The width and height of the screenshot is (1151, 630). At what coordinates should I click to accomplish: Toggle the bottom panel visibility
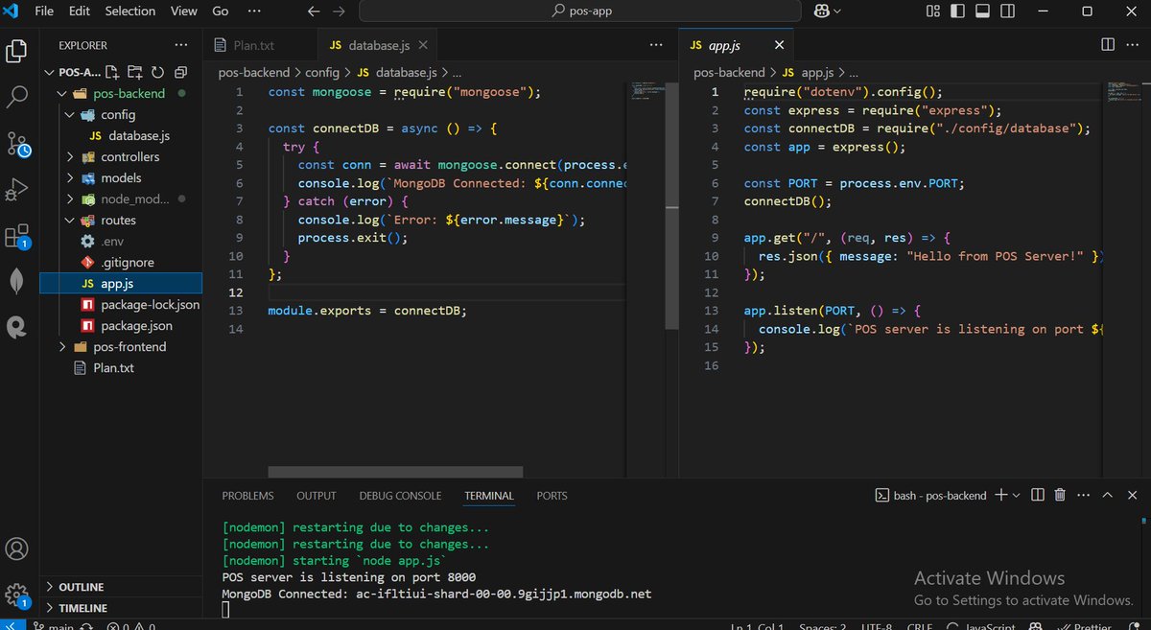[x=981, y=12]
